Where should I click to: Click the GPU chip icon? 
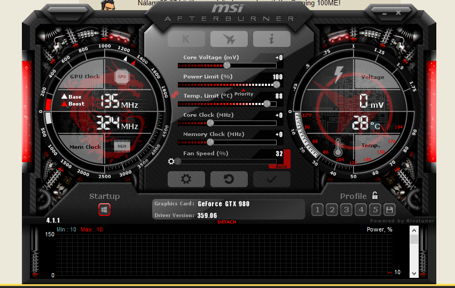tap(122, 77)
